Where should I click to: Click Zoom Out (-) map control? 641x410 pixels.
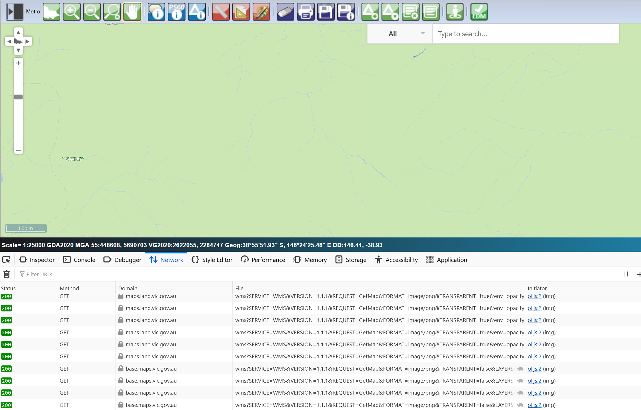[18, 150]
